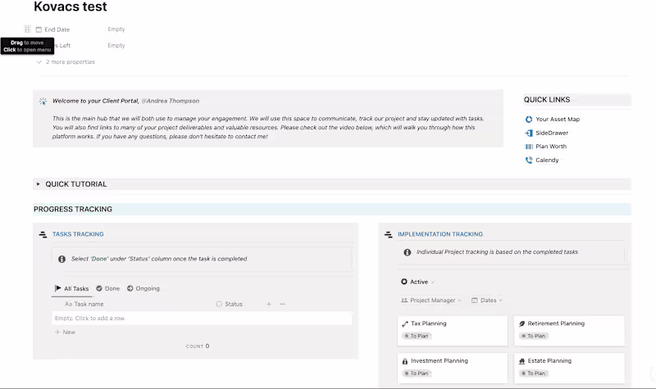Click the Tax Planning card icon
Viewport: 656px width, 389px height.
point(405,323)
